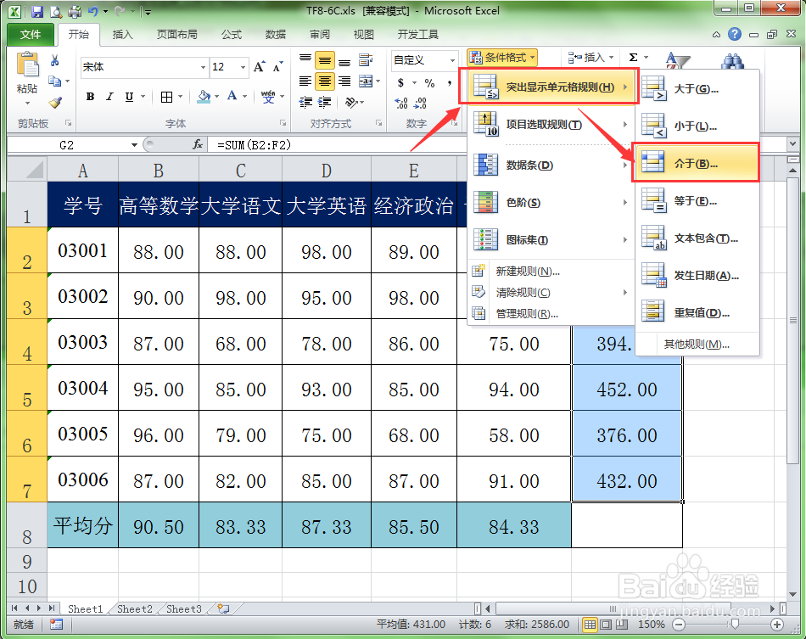
Task: Open the number format dropdown 自定义
Action: click(x=452, y=60)
